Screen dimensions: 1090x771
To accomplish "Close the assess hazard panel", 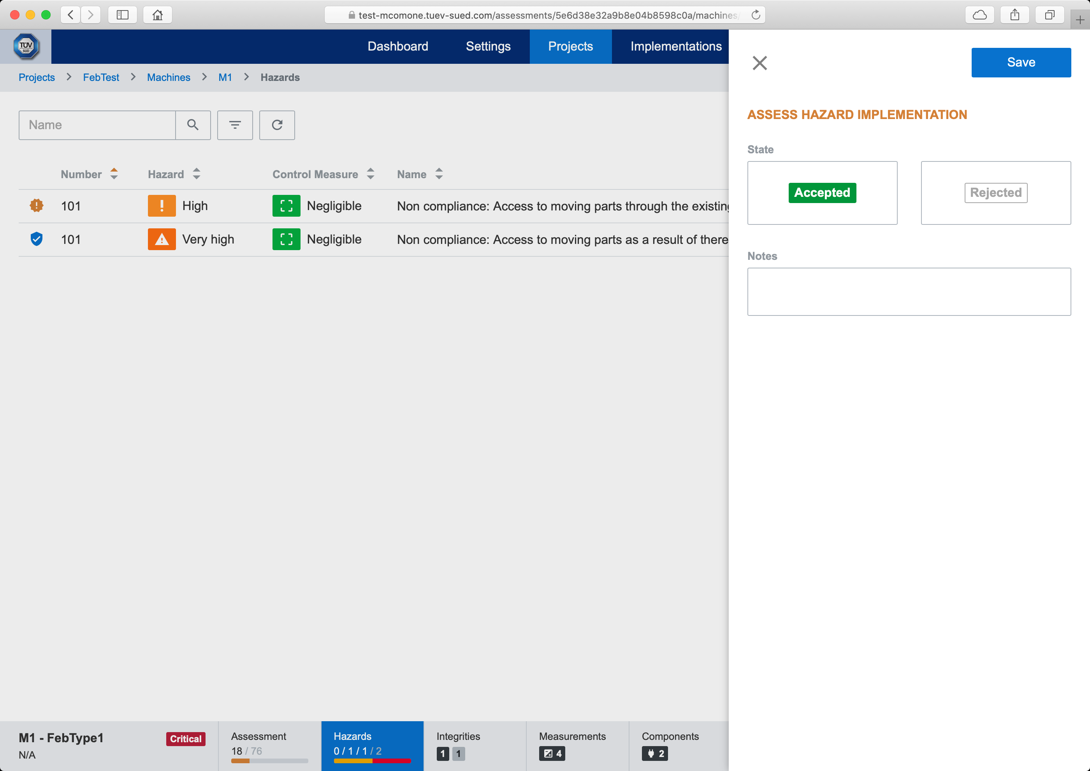I will click(759, 63).
